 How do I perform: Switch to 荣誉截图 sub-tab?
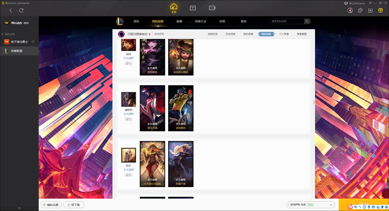[302, 34]
